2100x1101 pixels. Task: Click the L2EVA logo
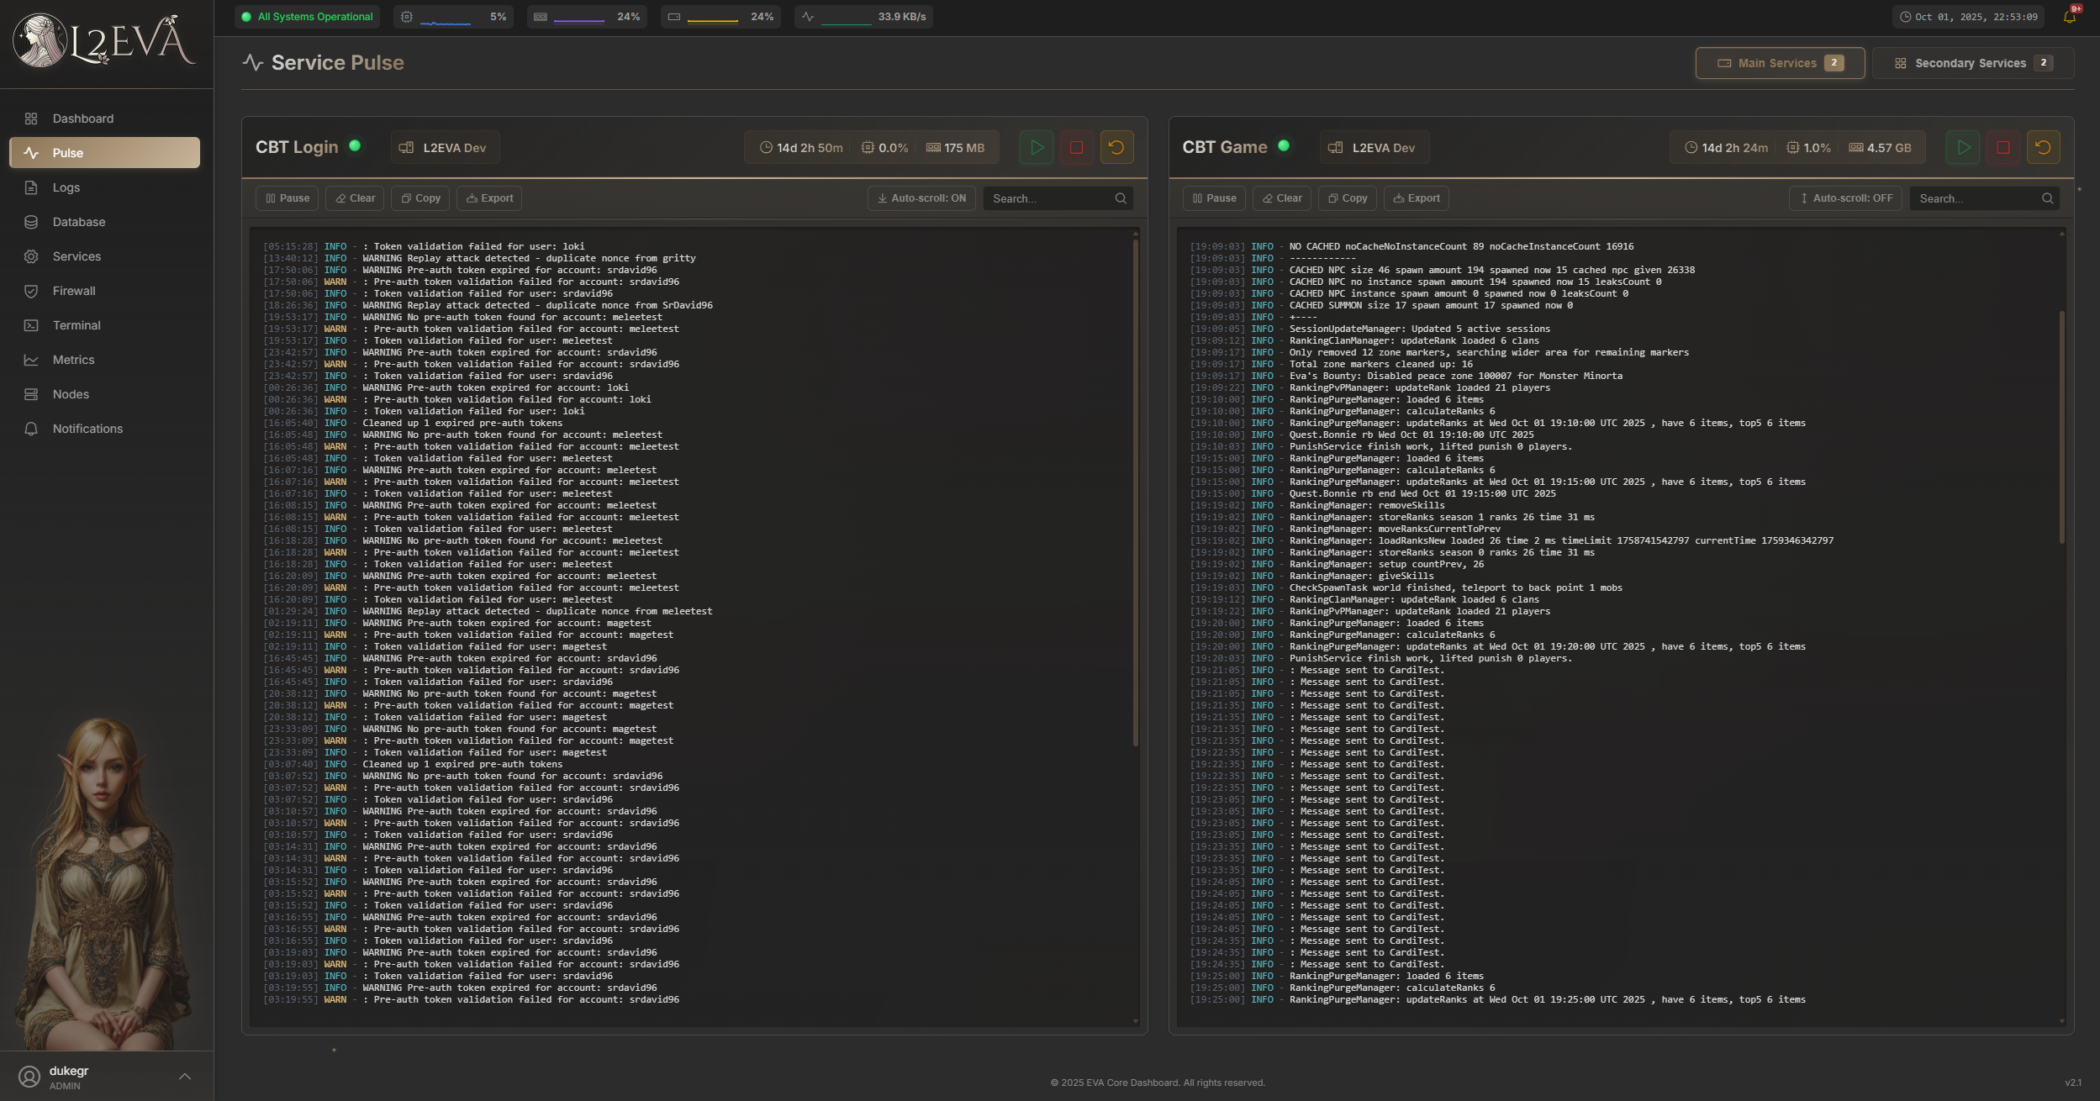[x=105, y=40]
